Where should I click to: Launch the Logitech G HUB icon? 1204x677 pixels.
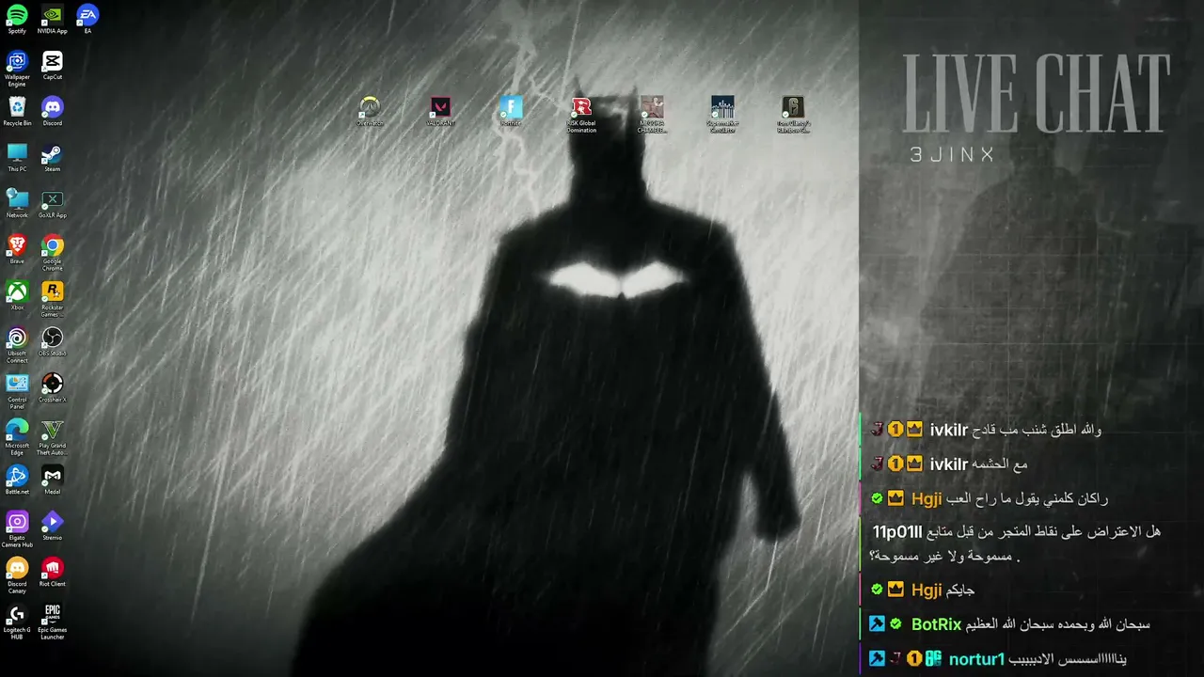coord(17,622)
